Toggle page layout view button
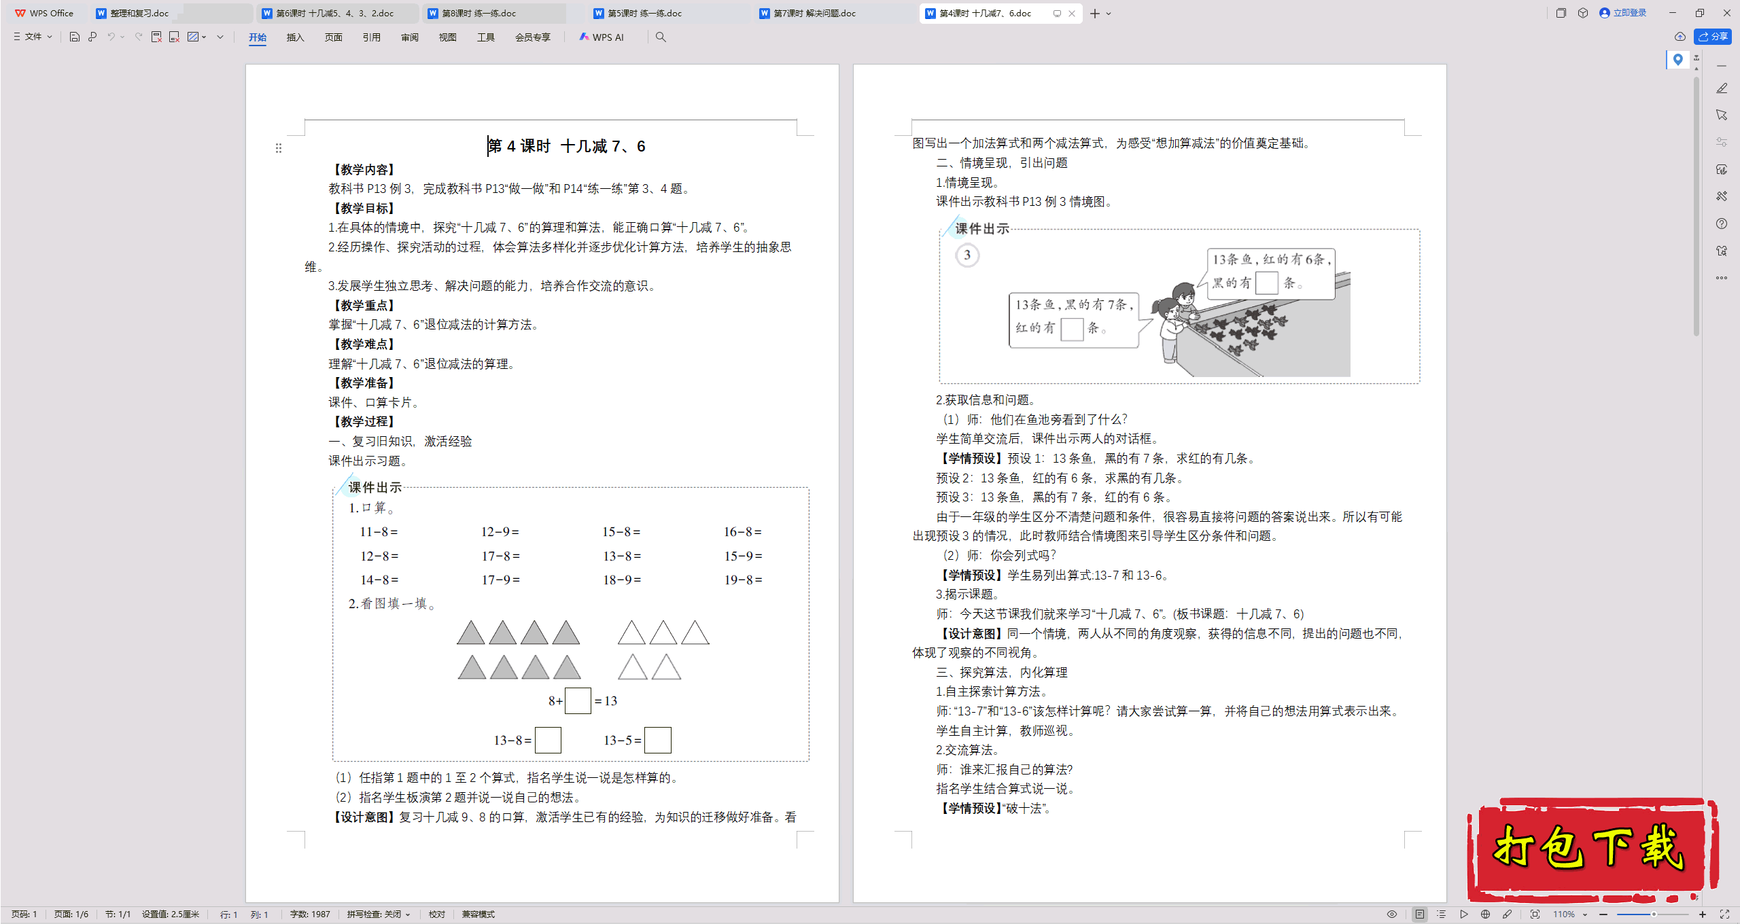The height and width of the screenshot is (924, 1740). [x=1419, y=914]
